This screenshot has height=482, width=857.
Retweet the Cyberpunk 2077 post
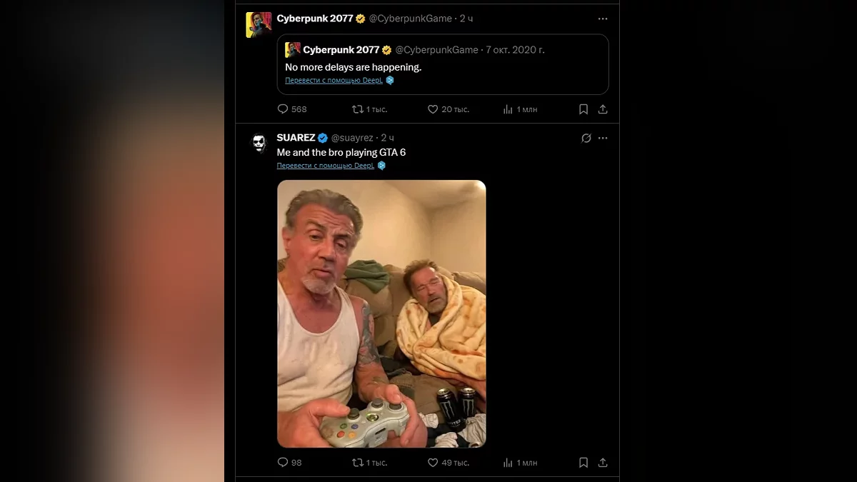[359, 109]
